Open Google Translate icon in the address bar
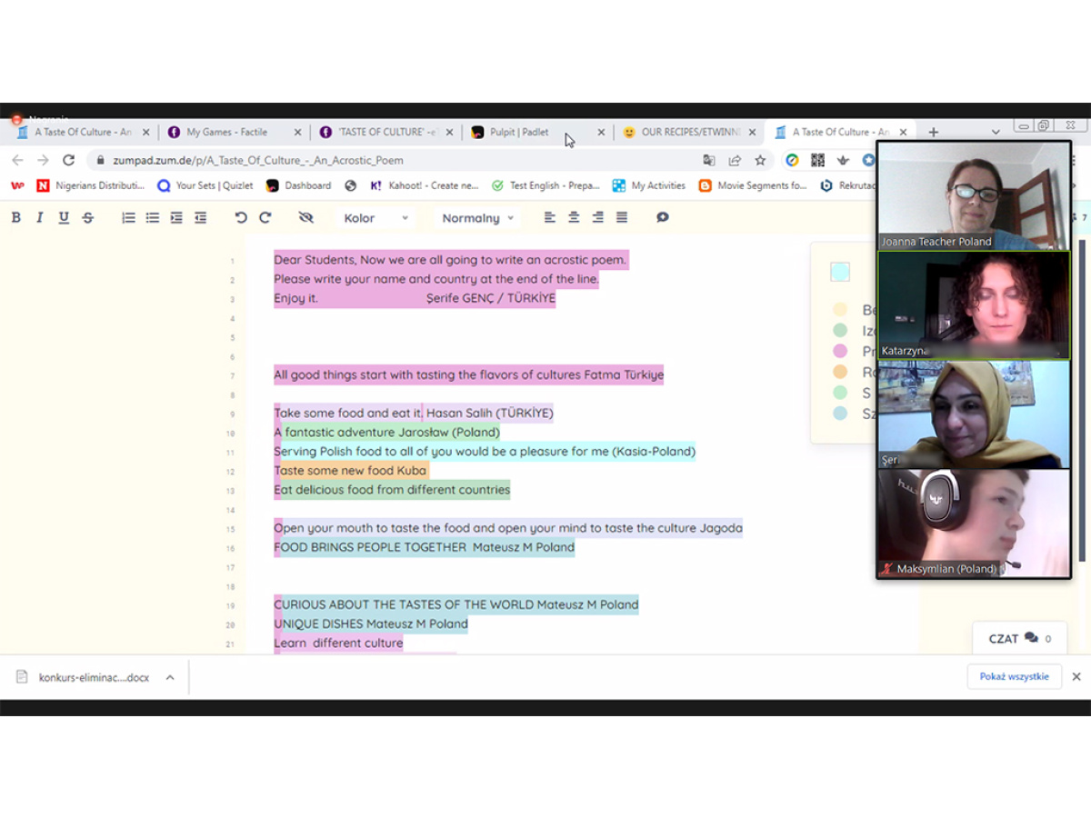Viewport: 1091px width, 818px height. 710,159
